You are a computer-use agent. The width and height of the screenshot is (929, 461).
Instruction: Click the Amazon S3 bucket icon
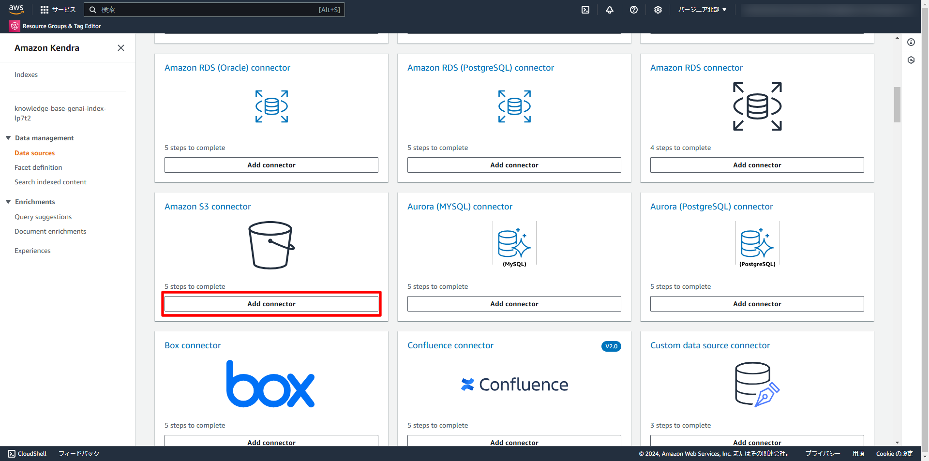point(271,245)
